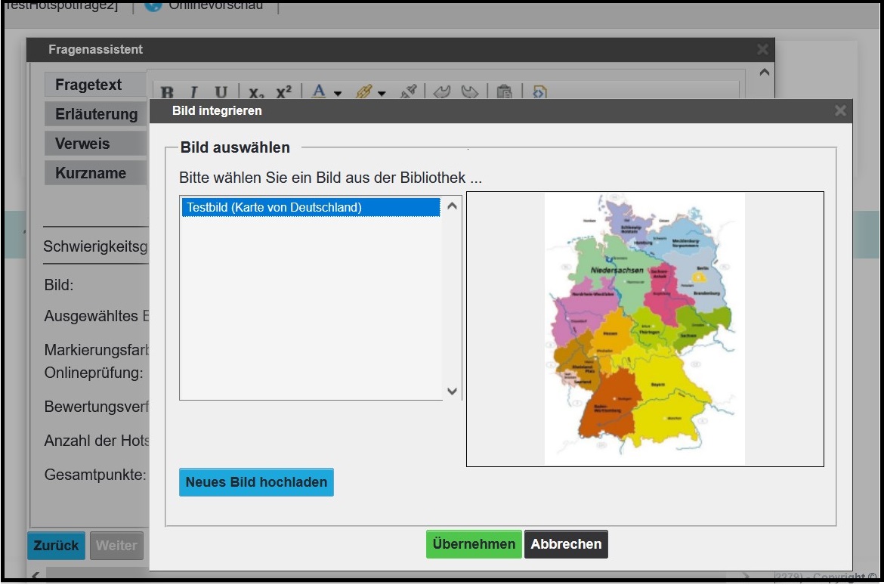Confirm with the Übernehmen button
The image size is (884, 585).
click(x=474, y=544)
